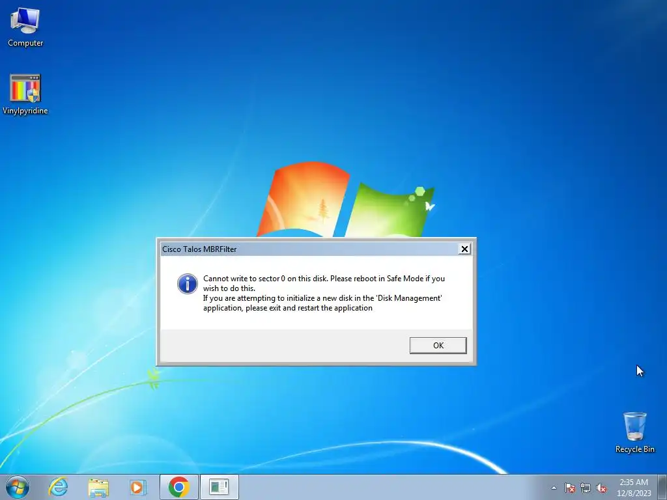The width and height of the screenshot is (667, 500).
Task: Select the Recycle Bin desktop icon
Action: pos(634,432)
